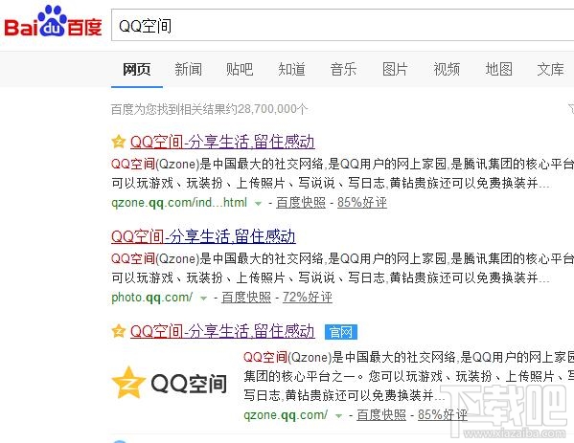Switch to the 新闻 tab
The height and width of the screenshot is (443, 574).
point(188,69)
